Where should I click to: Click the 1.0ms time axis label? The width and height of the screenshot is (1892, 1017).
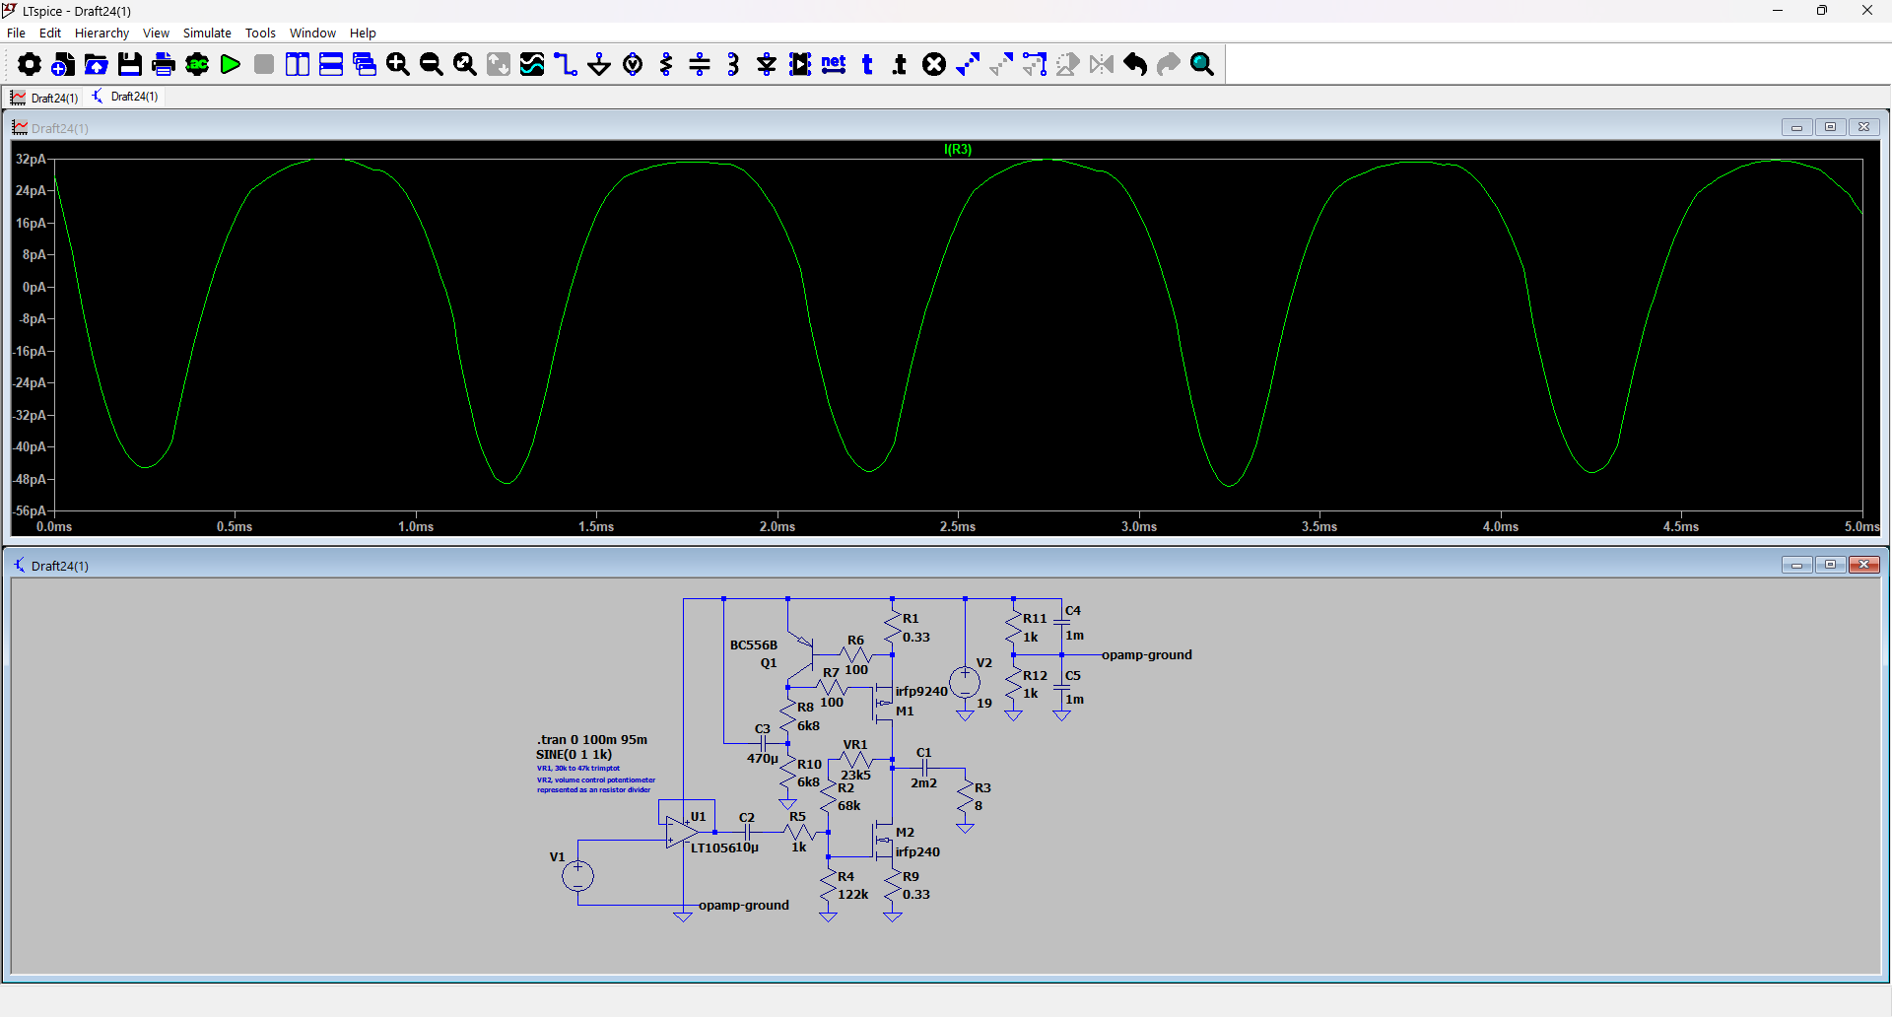click(x=416, y=527)
